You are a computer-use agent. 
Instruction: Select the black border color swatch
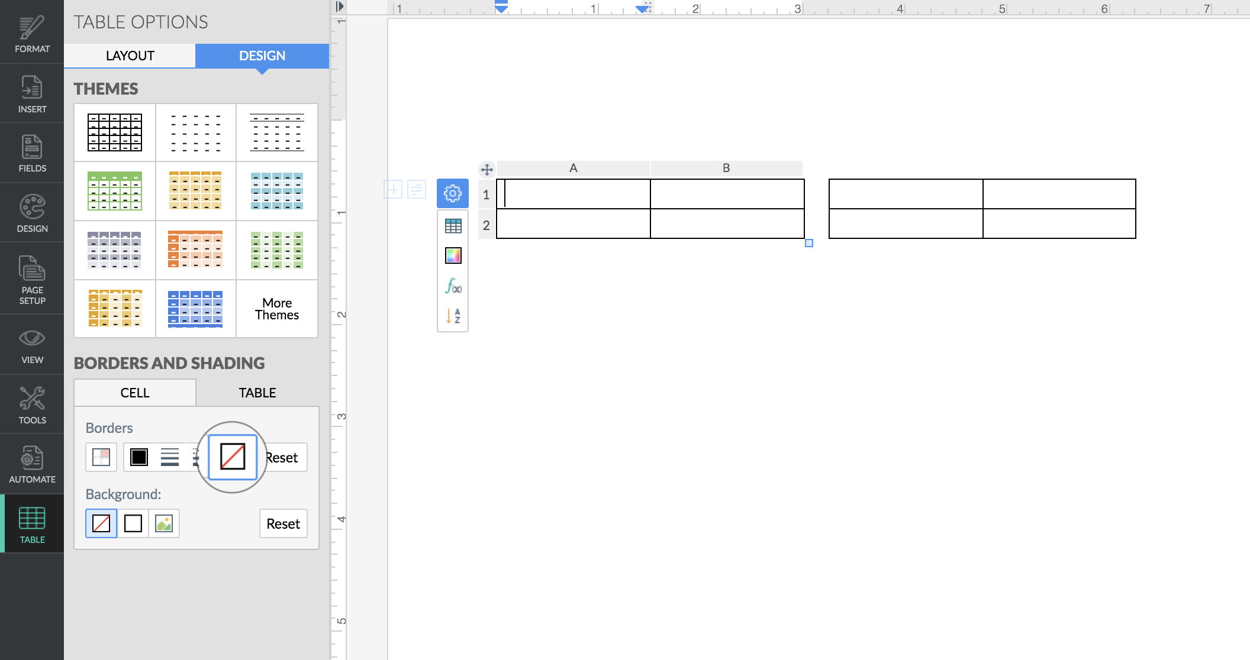[139, 457]
